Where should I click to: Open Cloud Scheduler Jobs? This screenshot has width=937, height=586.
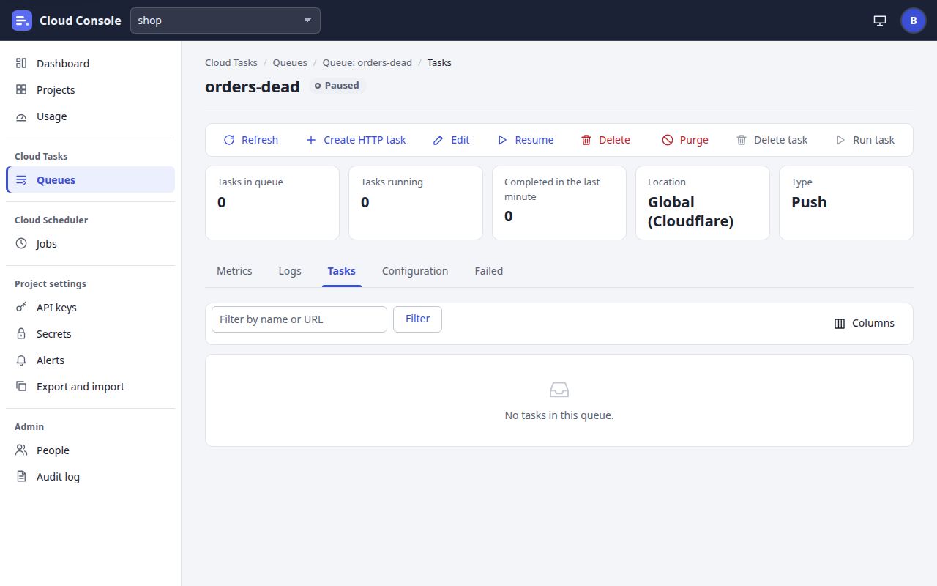(90, 244)
